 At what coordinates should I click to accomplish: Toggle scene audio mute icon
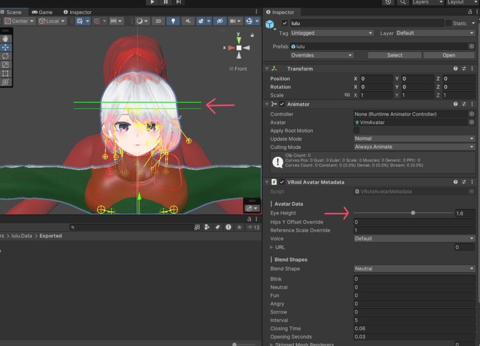[x=187, y=21]
